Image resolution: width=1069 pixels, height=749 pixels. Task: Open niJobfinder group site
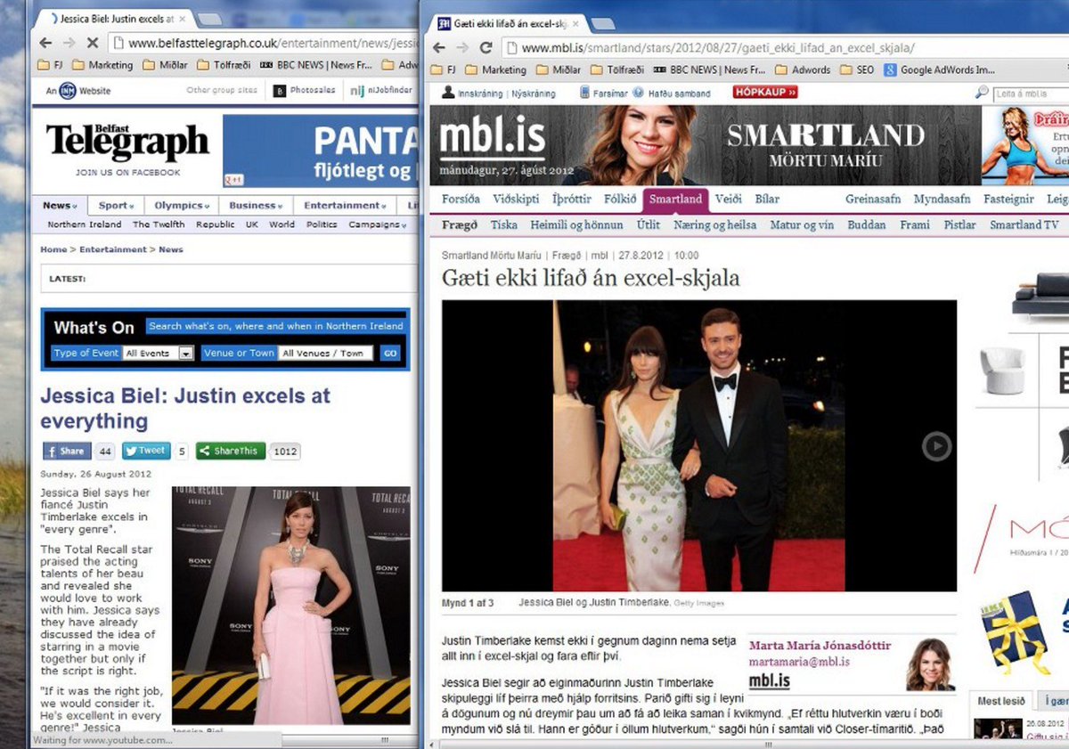point(381,91)
